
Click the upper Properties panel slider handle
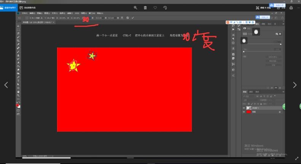281,44
